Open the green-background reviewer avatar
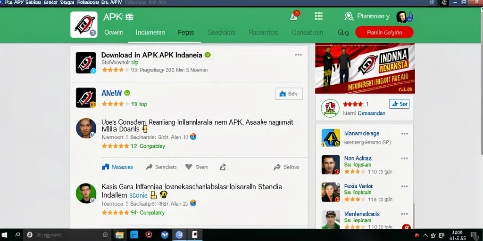This screenshot has width=483, height=241. point(86,193)
